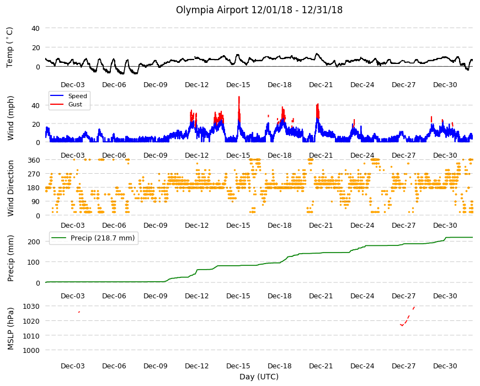Click the MSLP (hPa) axis label
The image size is (480, 386).
10,329
